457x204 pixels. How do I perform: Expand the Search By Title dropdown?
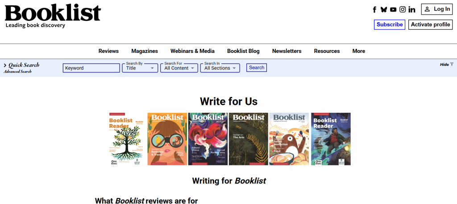coord(140,68)
